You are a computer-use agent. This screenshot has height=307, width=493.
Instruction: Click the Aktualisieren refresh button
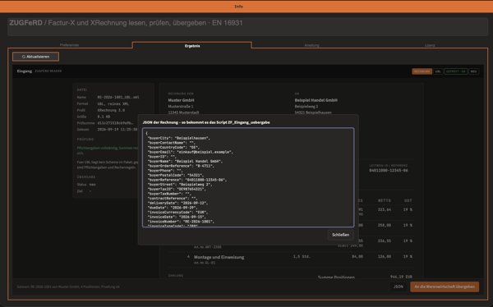pos(36,57)
